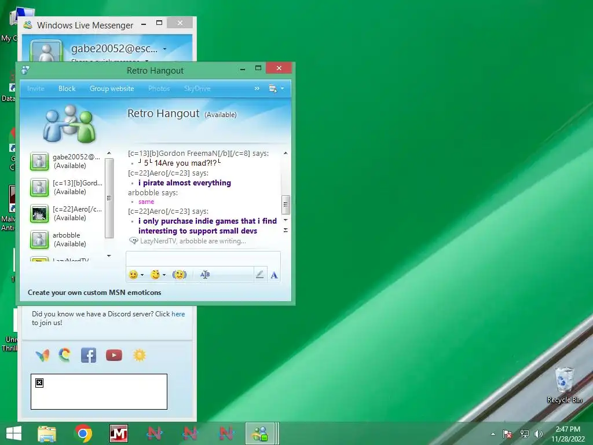
Task: Click the message input field
Action: pos(203,259)
